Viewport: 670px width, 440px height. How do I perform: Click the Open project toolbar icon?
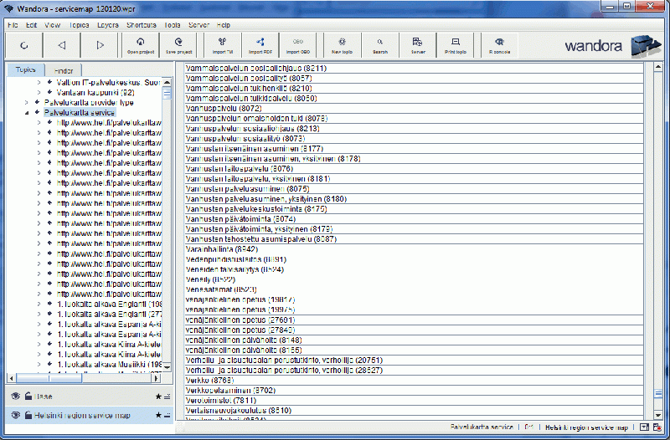(140, 44)
